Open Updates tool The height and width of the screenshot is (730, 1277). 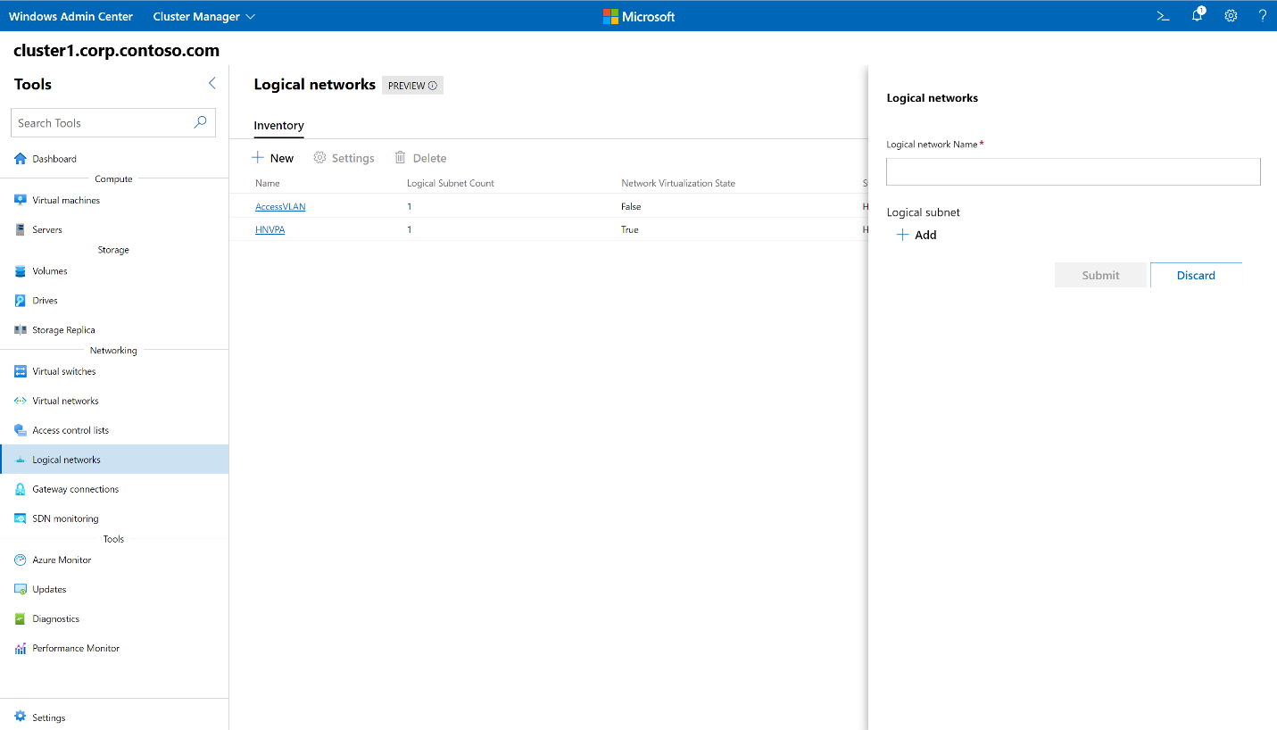pyautogui.click(x=114, y=589)
